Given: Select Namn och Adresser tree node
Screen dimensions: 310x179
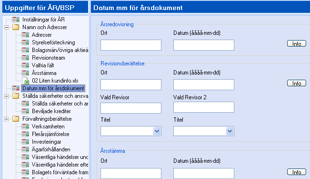Looking at the screenshot, I should [44, 27].
